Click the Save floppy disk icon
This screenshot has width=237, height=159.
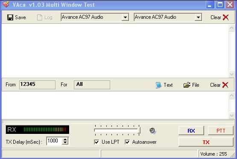pyautogui.click(x=10, y=17)
